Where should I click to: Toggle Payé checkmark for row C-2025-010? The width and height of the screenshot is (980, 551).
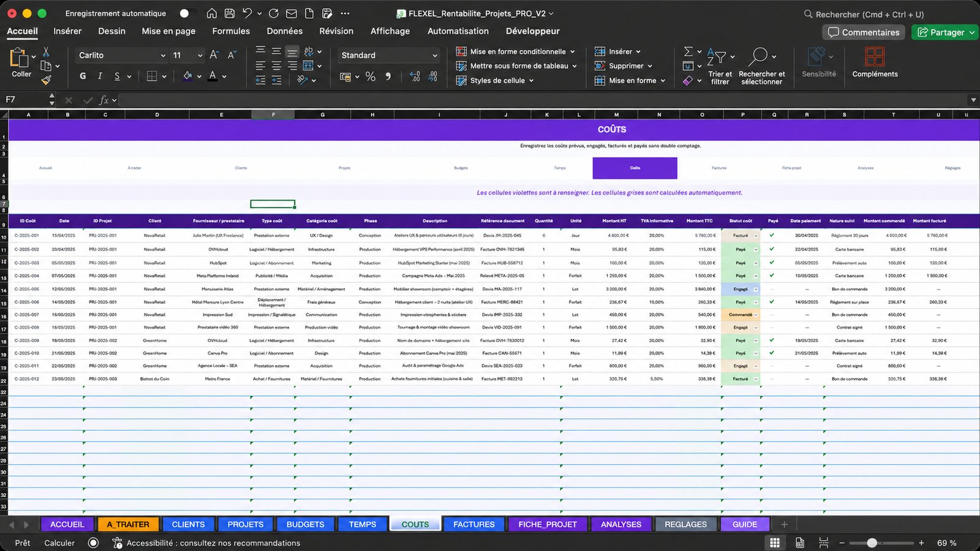(772, 353)
